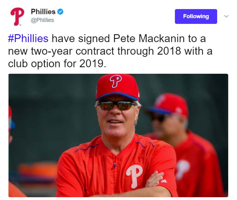Screen dimensions: 237x200
Task: Open the attached photo of the manager
Action: click(x=118, y=135)
